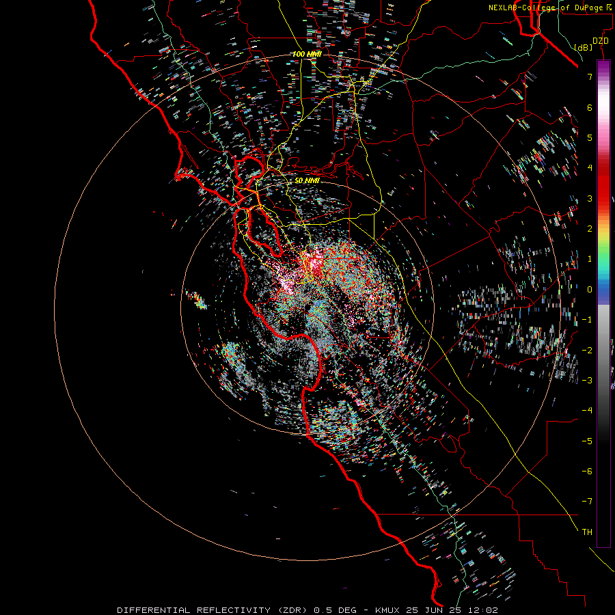The width and height of the screenshot is (615, 615).
Task: Click the -4 value on the color scale
Action: 587,410
